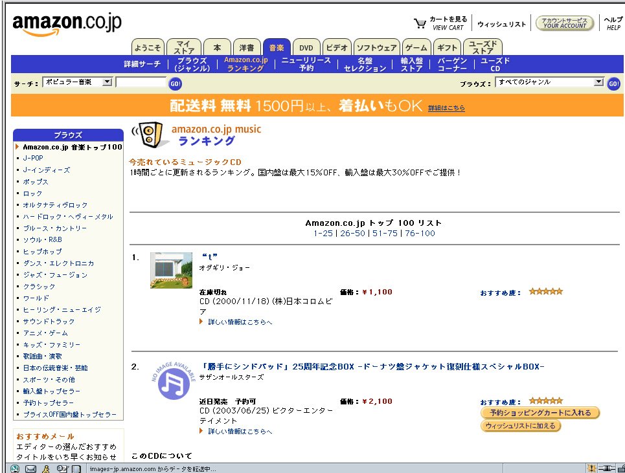The image size is (625, 473).
Task: Open サウンドトラック category in sidebar
Action: pyautogui.click(x=49, y=322)
